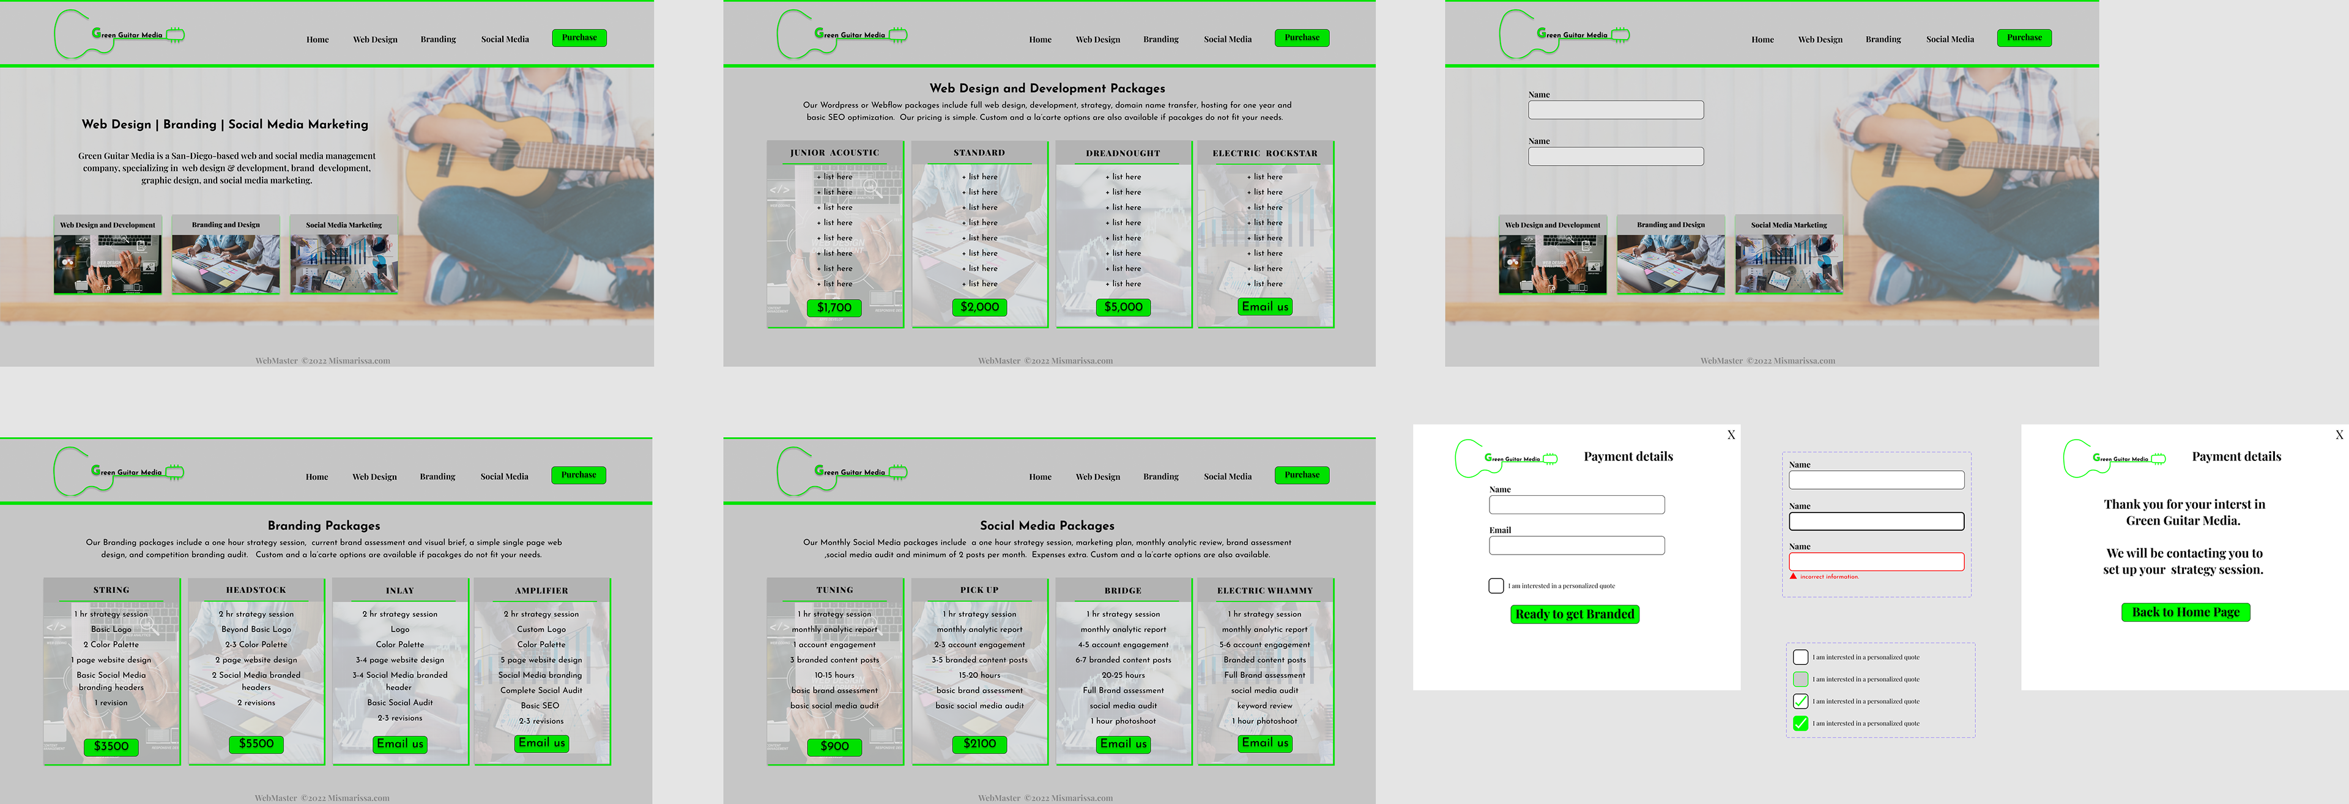2349x804 pixels.
Task: Click the Ready to get Branded button
Action: click(1574, 614)
